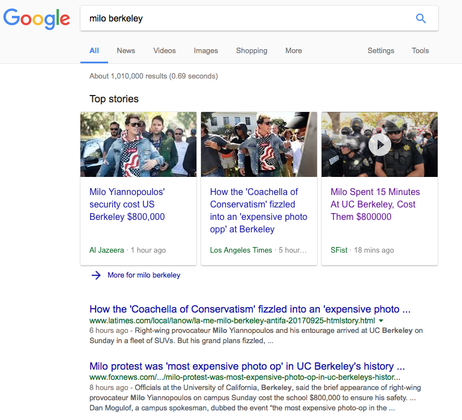
Task: Open the latimes Coachella of Conservatism result title
Action: [250, 309]
